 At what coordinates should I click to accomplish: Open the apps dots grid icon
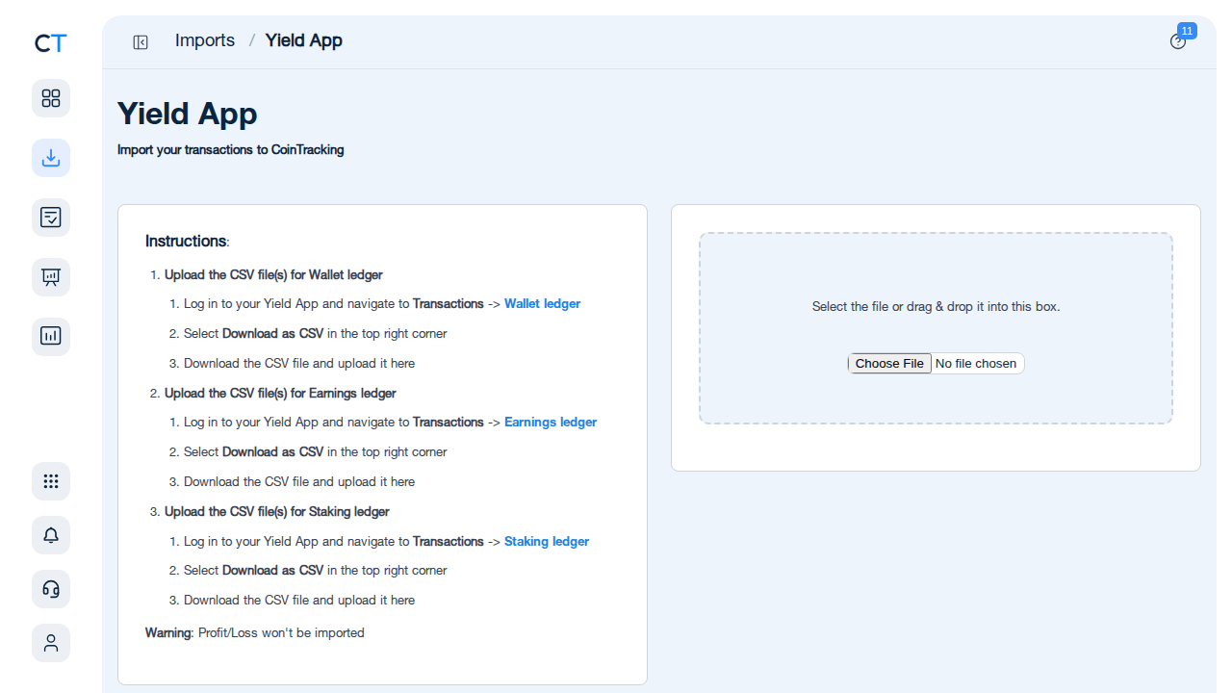[x=51, y=481]
